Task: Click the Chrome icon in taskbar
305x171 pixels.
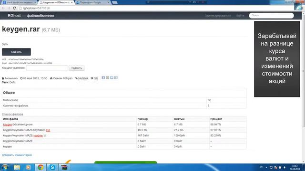Action: point(41,167)
